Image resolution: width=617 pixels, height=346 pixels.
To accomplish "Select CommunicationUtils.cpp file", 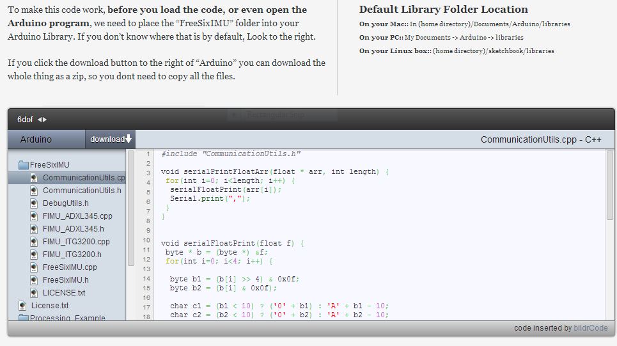I will 67,178.
